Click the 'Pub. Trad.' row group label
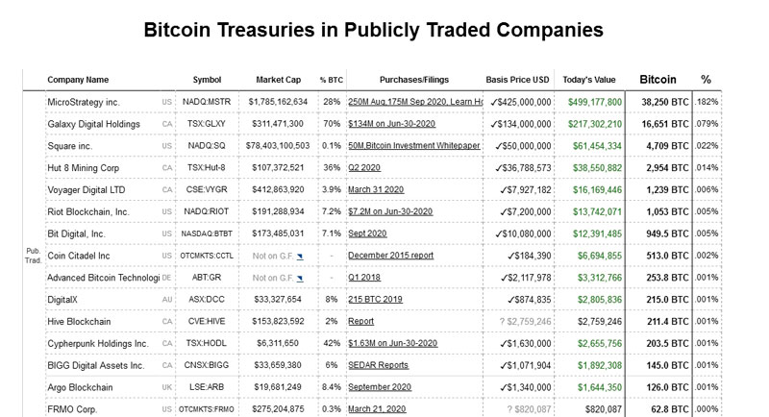Viewport: 769px width, 417px height. [33, 256]
